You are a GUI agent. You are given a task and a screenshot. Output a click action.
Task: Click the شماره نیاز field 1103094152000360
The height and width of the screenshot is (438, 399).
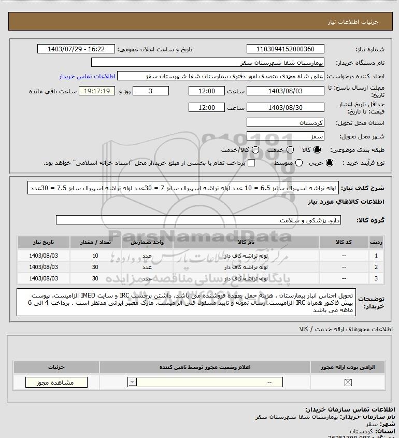286,49
